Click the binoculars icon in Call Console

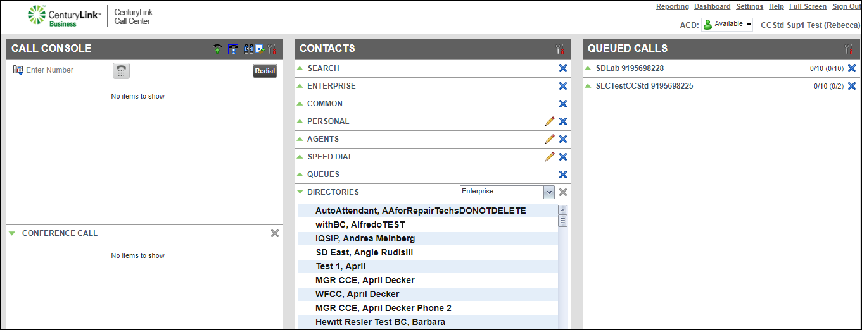[x=248, y=49]
